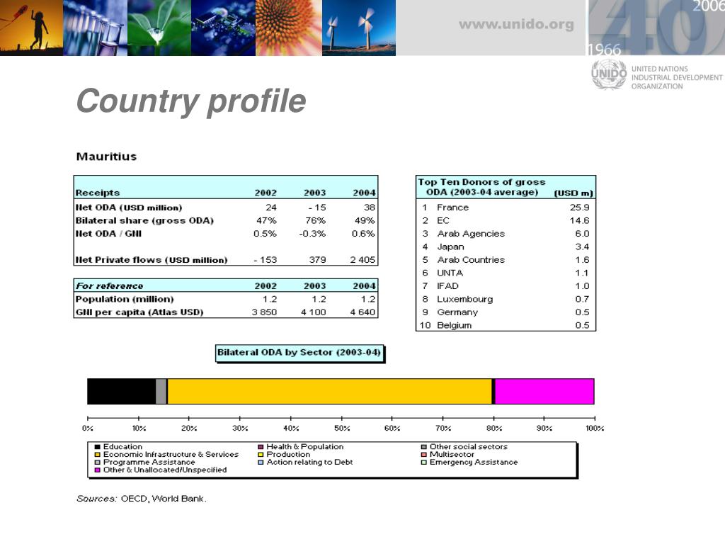Select the Net ODA (USD million) row label
This screenshot has height=544, width=725.
(129, 208)
